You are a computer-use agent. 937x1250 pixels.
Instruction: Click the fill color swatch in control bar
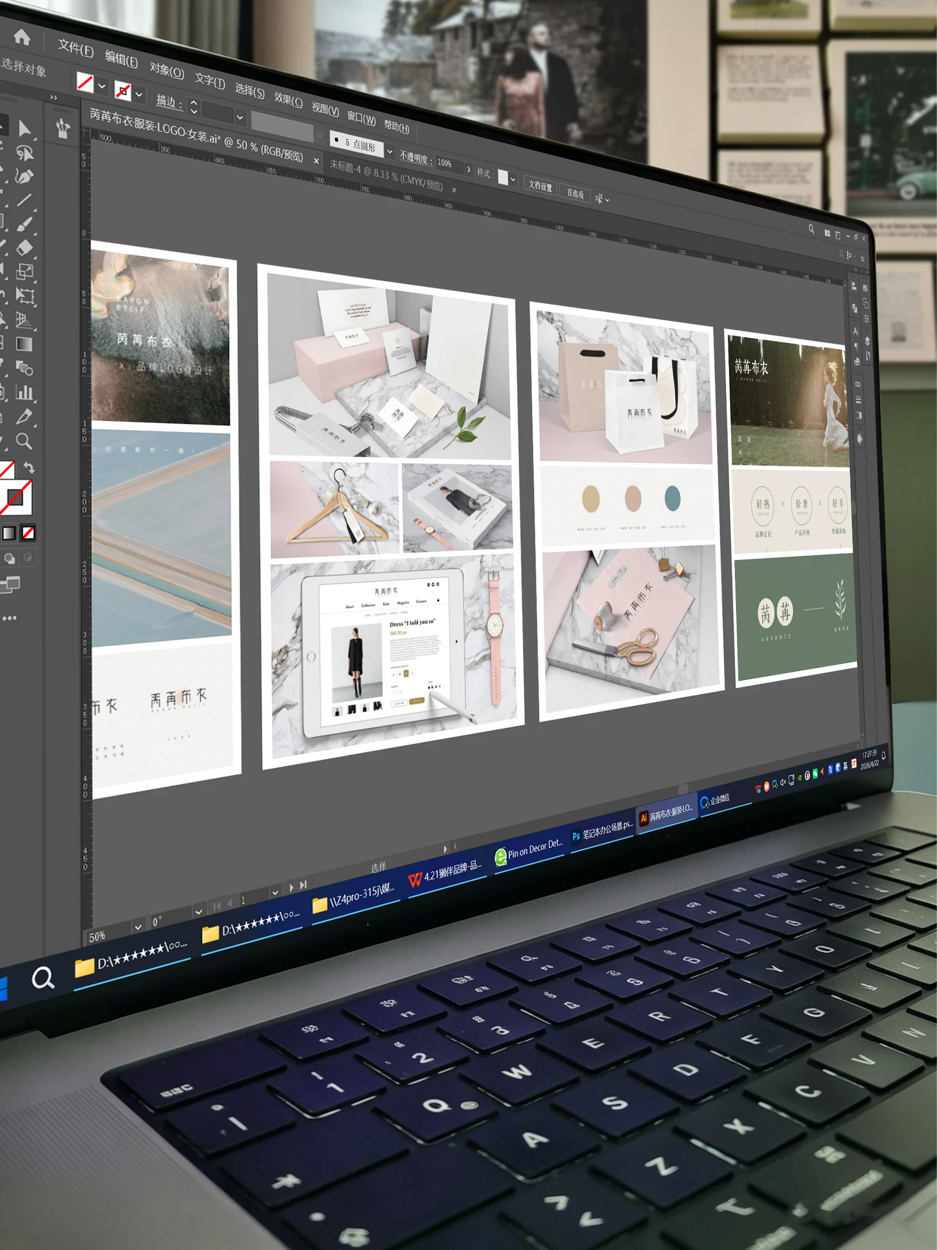[86, 82]
